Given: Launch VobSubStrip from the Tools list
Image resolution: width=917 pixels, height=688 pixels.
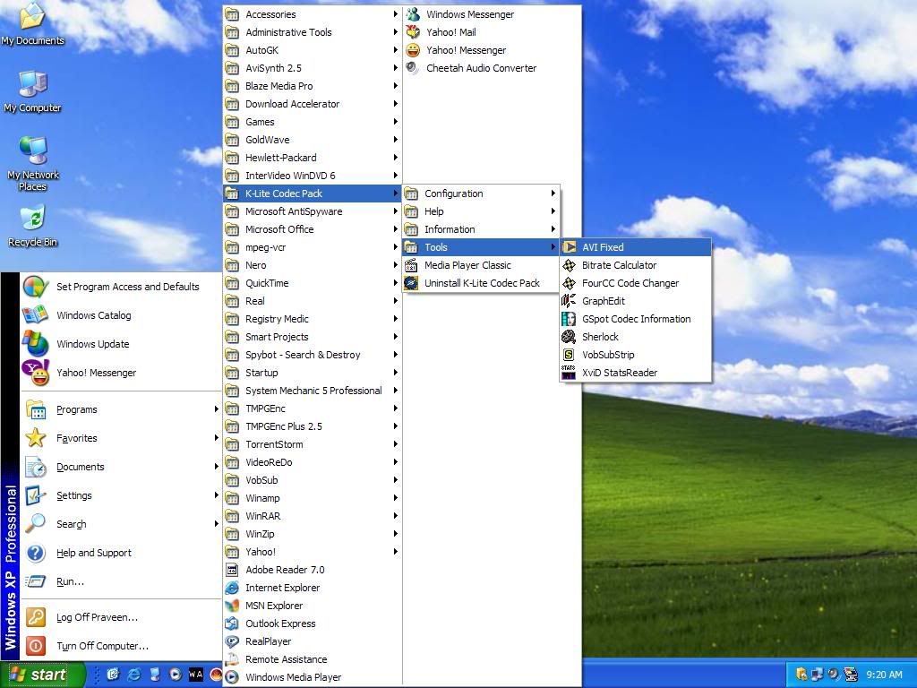Looking at the screenshot, I should (635, 355).
